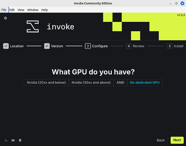Click the Invoke logo icon
The image size is (186, 146).
tap(33, 26)
